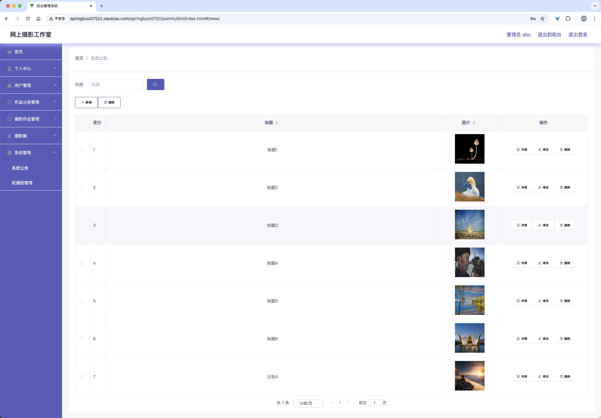
Task: Check the checkbox for row 标题2
Action: pyautogui.click(x=82, y=188)
